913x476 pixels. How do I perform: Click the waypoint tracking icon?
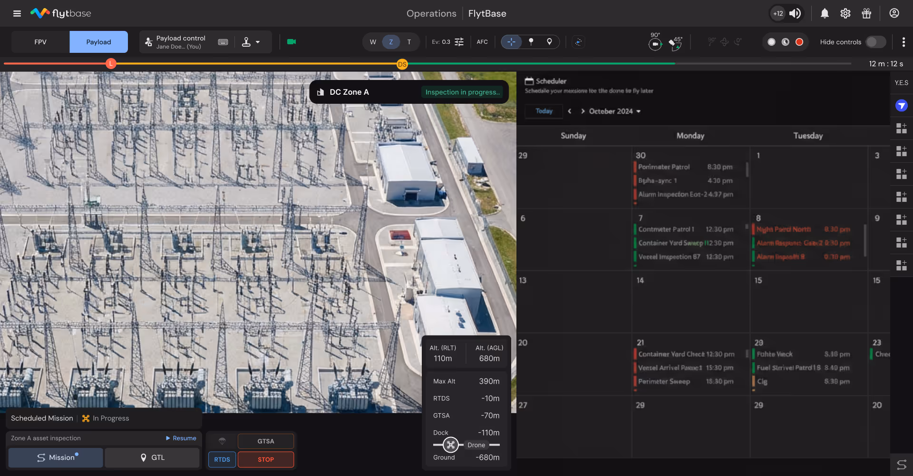tap(578, 42)
